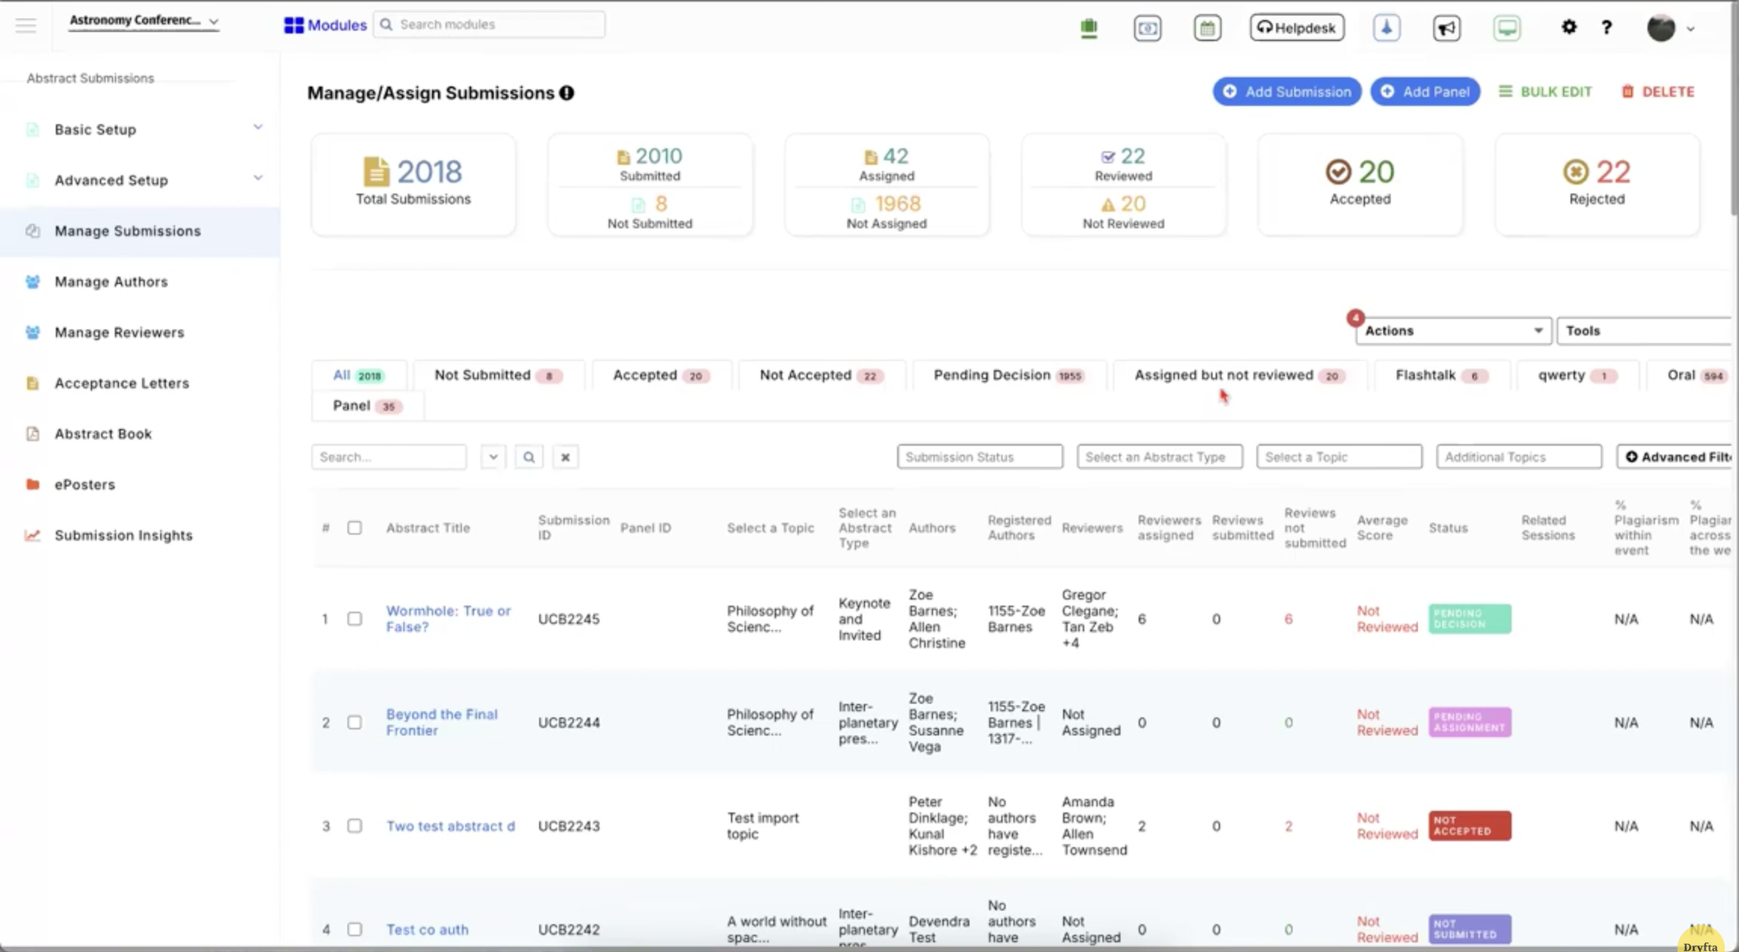Click the Manage Authors sidebar icon
The height and width of the screenshot is (952, 1739).
[33, 281]
